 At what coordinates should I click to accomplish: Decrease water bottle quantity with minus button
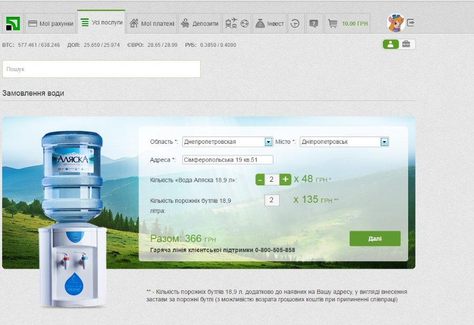260,180
